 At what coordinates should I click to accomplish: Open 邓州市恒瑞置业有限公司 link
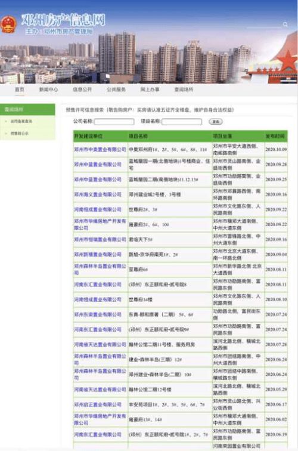pos(100,240)
